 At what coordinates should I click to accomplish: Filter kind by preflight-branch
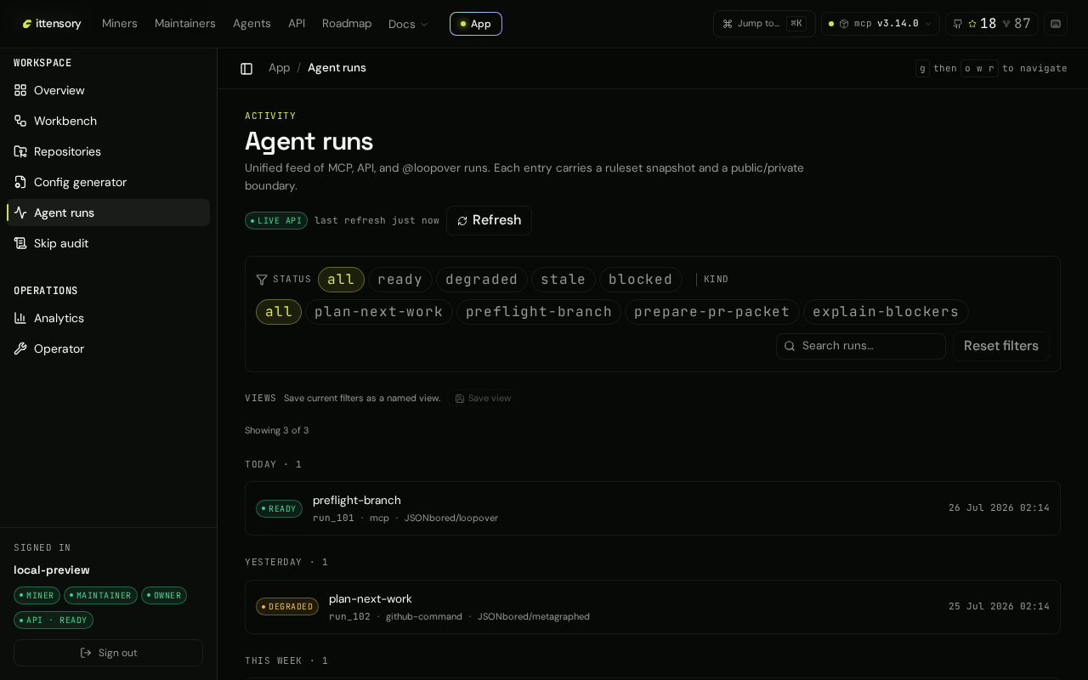coord(539,312)
